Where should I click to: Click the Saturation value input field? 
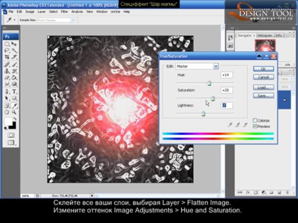pyautogui.click(x=227, y=90)
